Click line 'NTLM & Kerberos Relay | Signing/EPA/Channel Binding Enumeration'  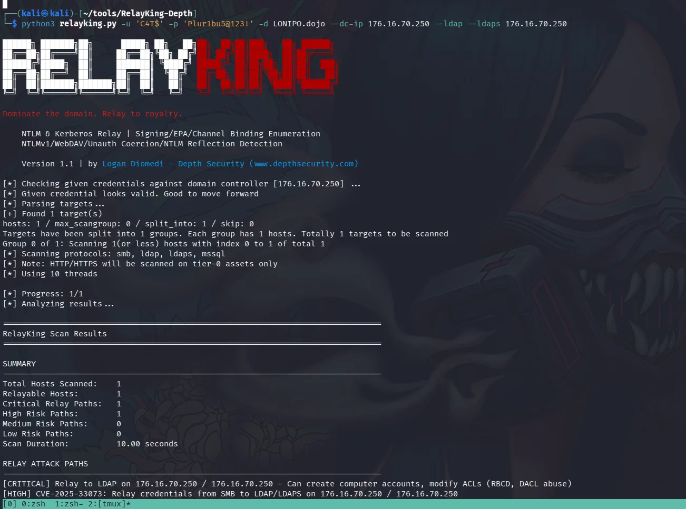171,134
